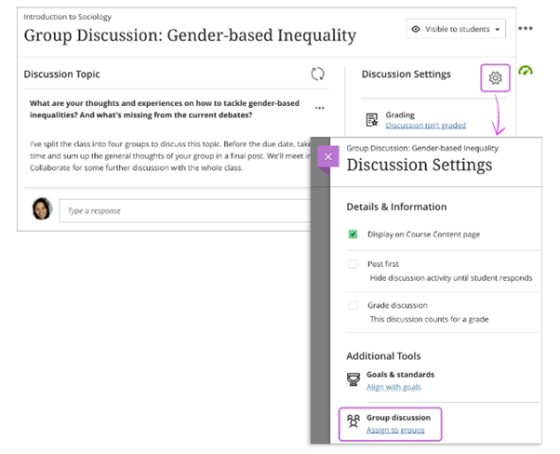This screenshot has height=454, width=560.
Task: Click the green gauge icon
Action: click(x=527, y=71)
